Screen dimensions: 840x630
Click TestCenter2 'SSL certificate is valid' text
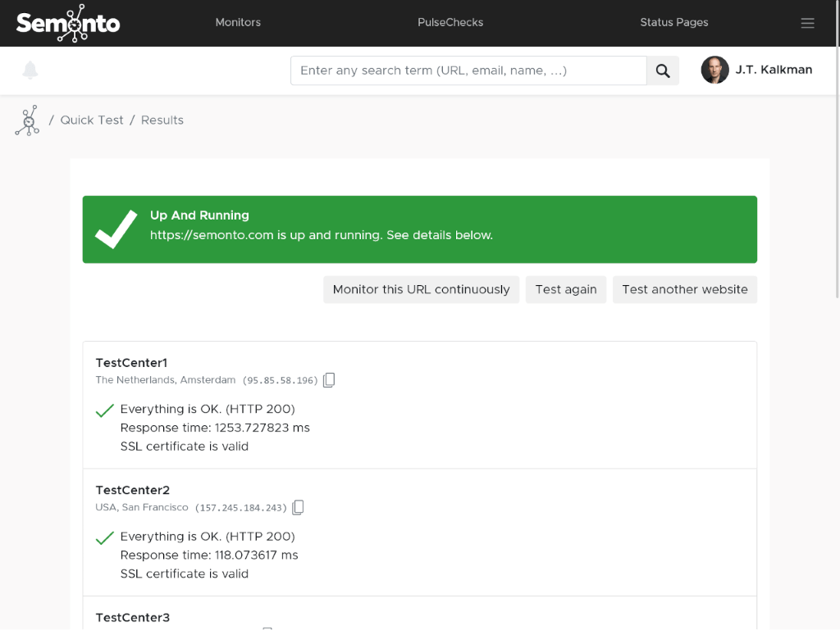pyautogui.click(x=185, y=573)
